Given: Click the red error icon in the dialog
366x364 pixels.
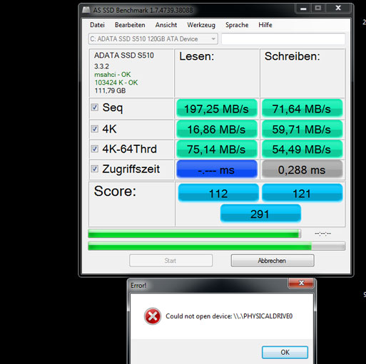Looking at the screenshot, I should (153, 316).
